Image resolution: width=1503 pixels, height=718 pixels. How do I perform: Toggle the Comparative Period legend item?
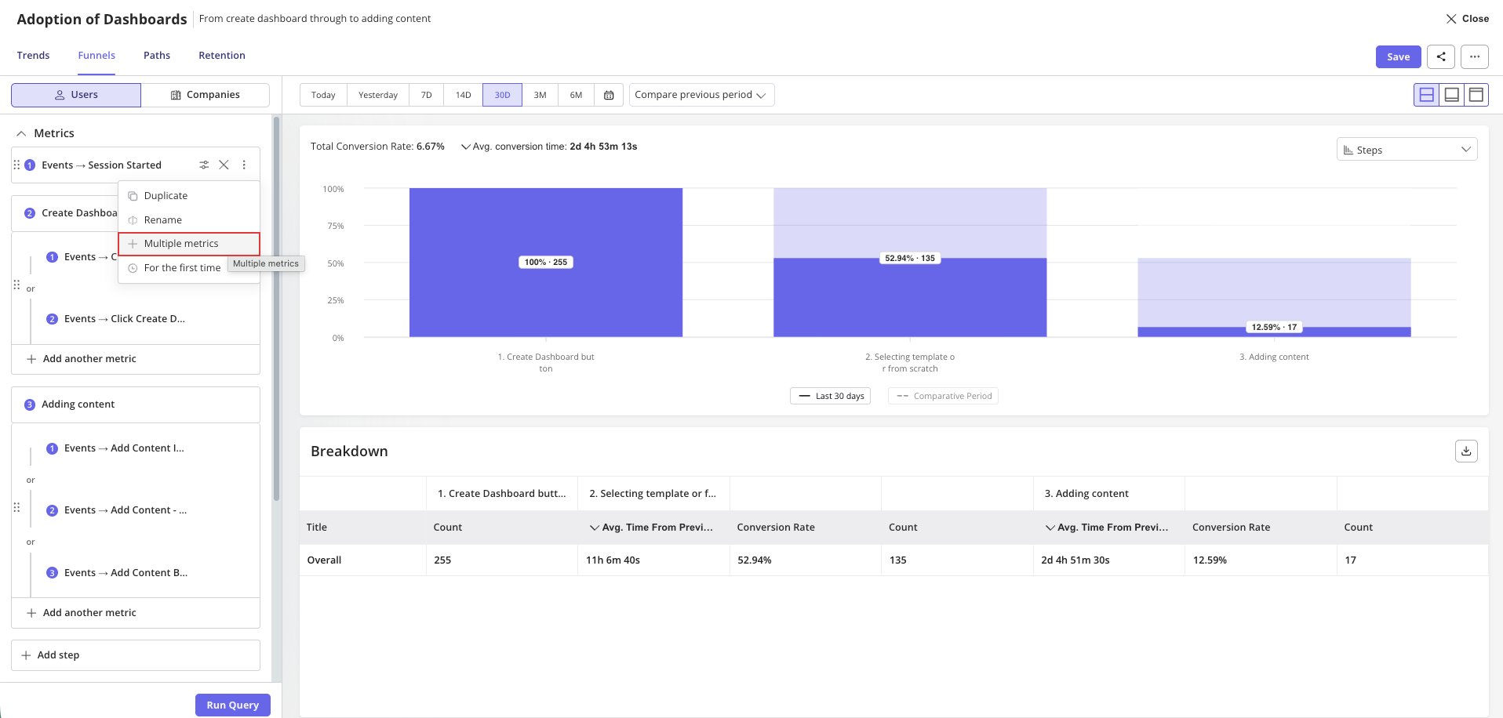944,396
